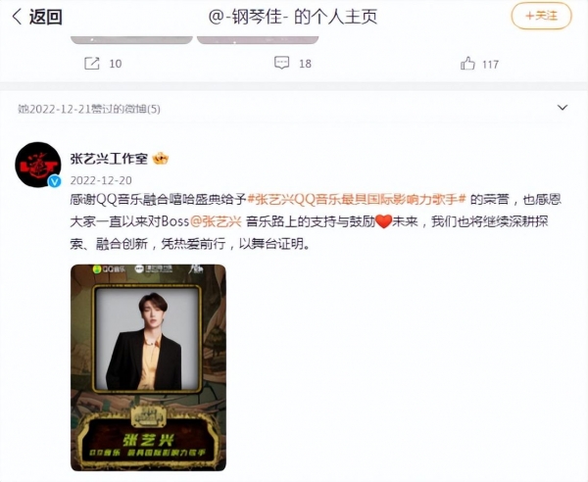Click the 张艺兴工作室 account name
This screenshot has height=482, width=588.
pos(109,159)
